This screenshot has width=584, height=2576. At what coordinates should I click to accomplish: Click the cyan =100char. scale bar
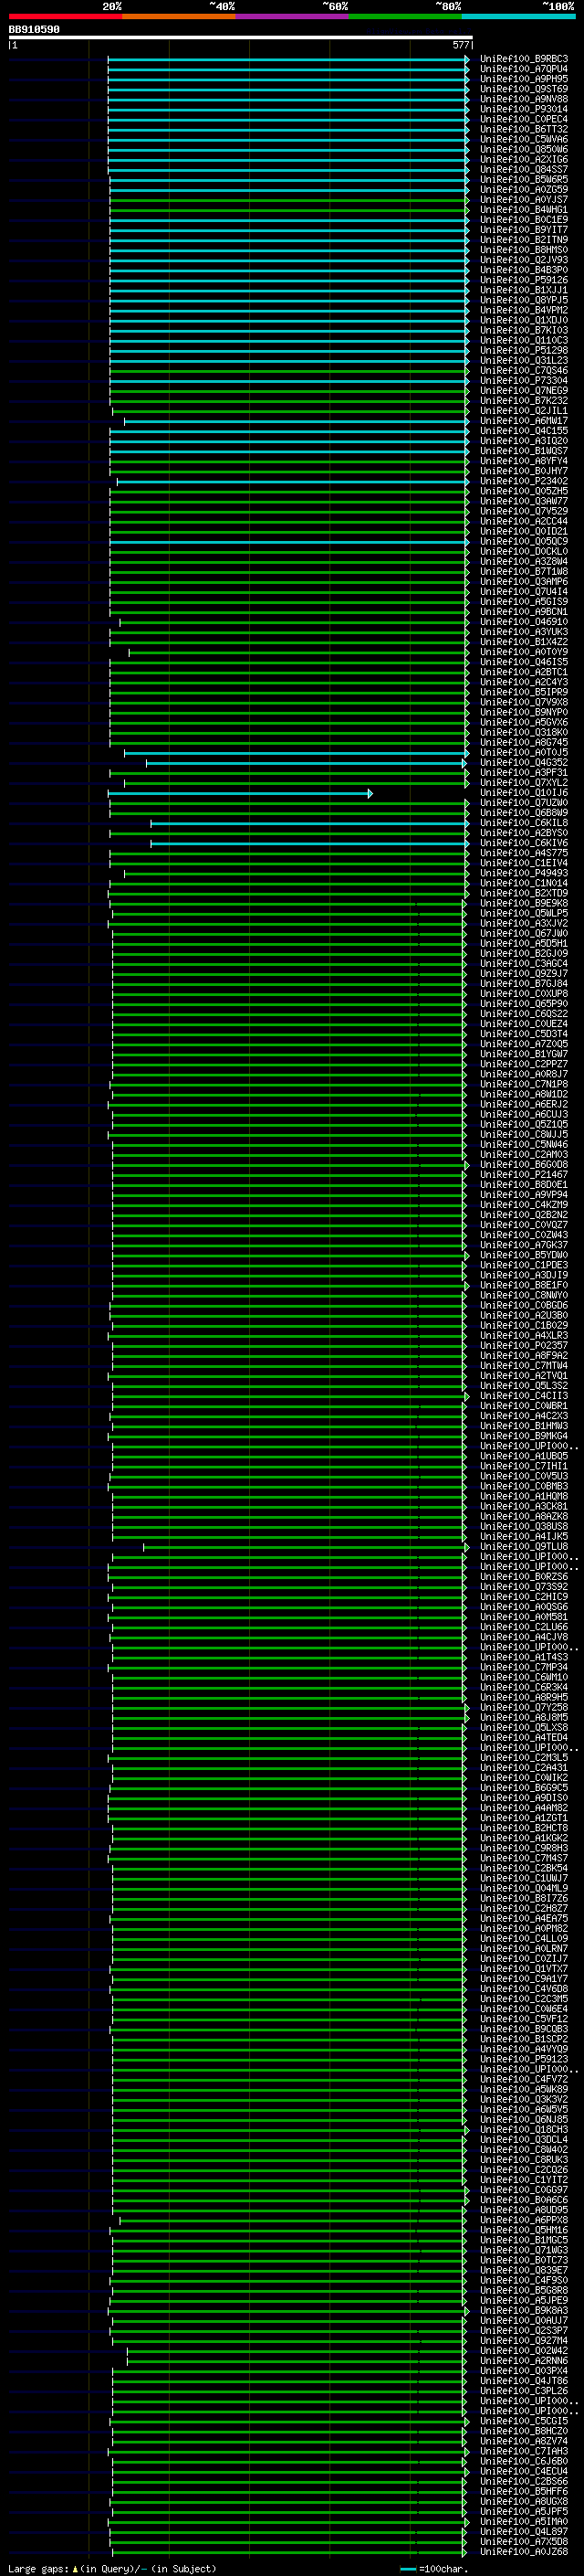(x=408, y=2569)
